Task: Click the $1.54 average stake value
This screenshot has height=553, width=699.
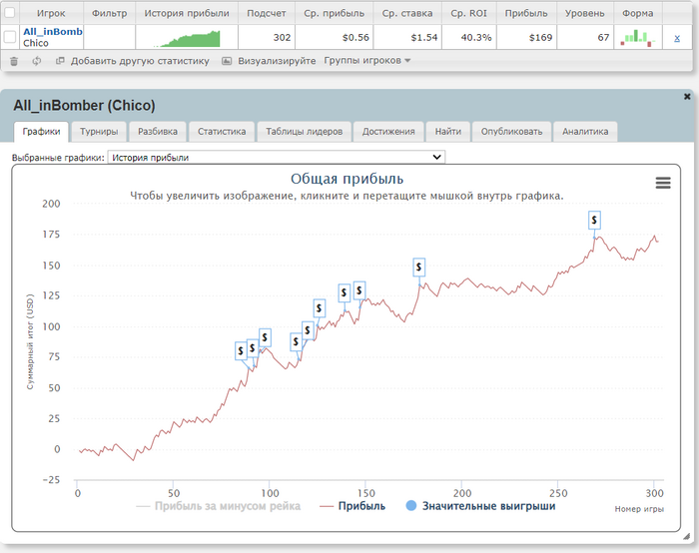Action: pyautogui.click(x=424, y=37)
